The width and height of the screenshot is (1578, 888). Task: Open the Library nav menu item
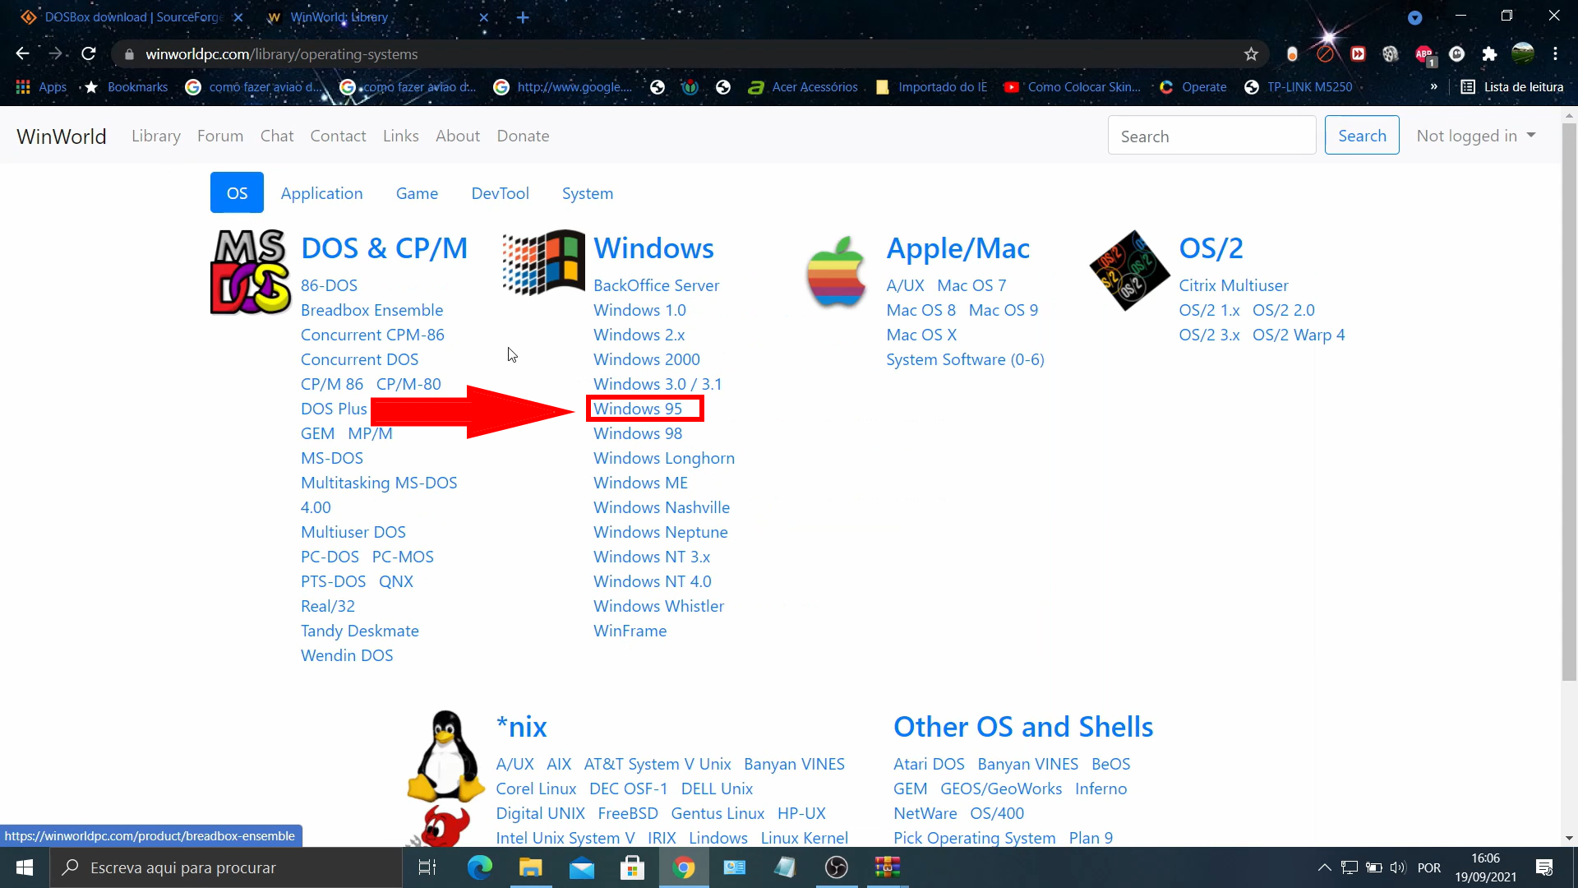(156, 136)
